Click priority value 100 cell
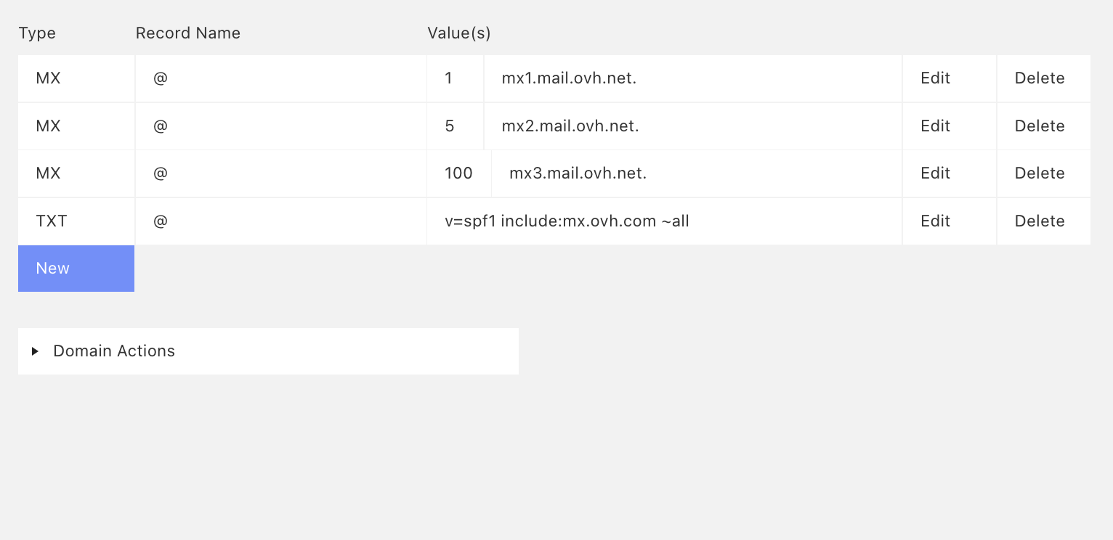Viewport: 1113px width, 540px height. point(458,173)
